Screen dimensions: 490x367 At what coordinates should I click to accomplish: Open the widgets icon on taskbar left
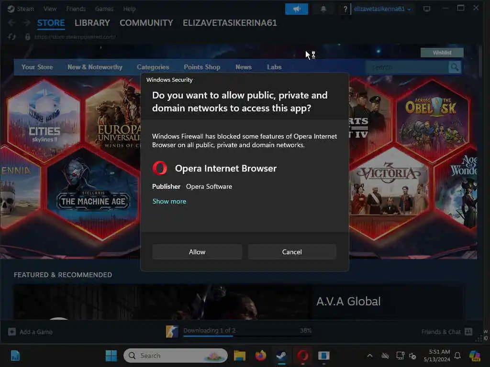[15, 356]
